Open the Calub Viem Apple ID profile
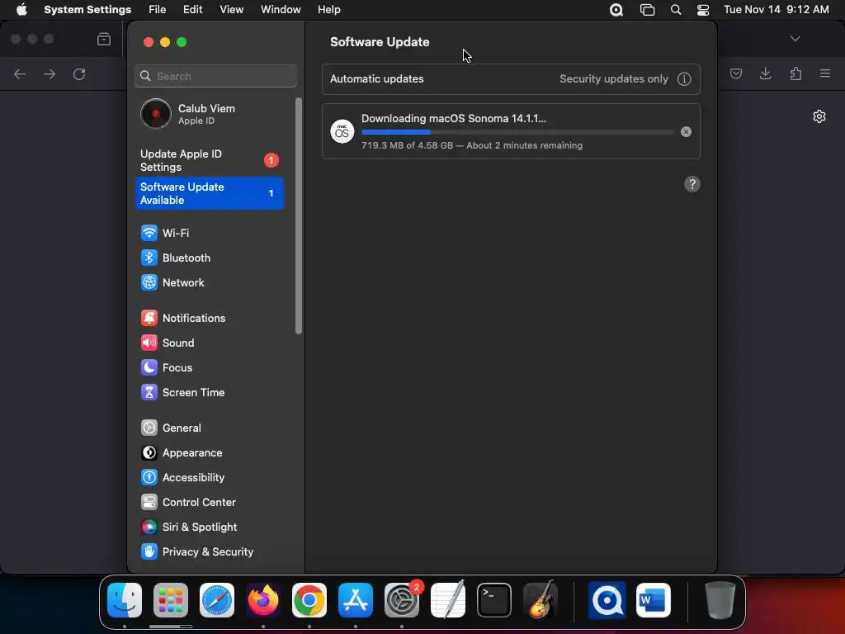 pyautogui.click(x=209, y=114)
